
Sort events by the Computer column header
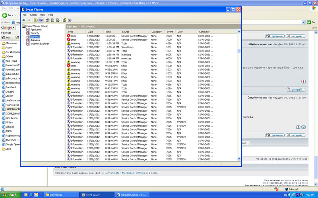coord(206,32)
